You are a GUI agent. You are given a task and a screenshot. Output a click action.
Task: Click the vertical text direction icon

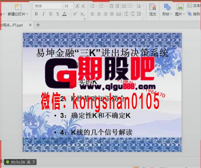tap(124, 6)
